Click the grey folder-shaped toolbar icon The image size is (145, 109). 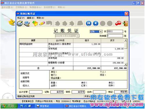(80, 23)
